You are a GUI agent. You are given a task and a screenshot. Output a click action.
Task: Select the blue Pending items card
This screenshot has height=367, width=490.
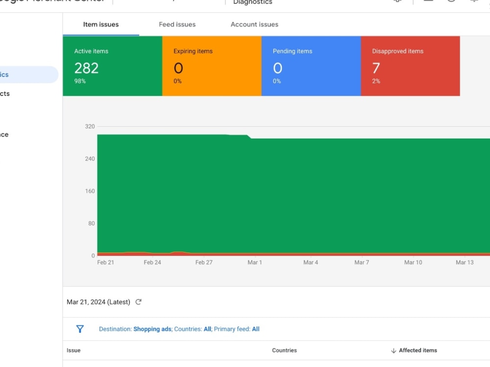(x=311, y=66)
